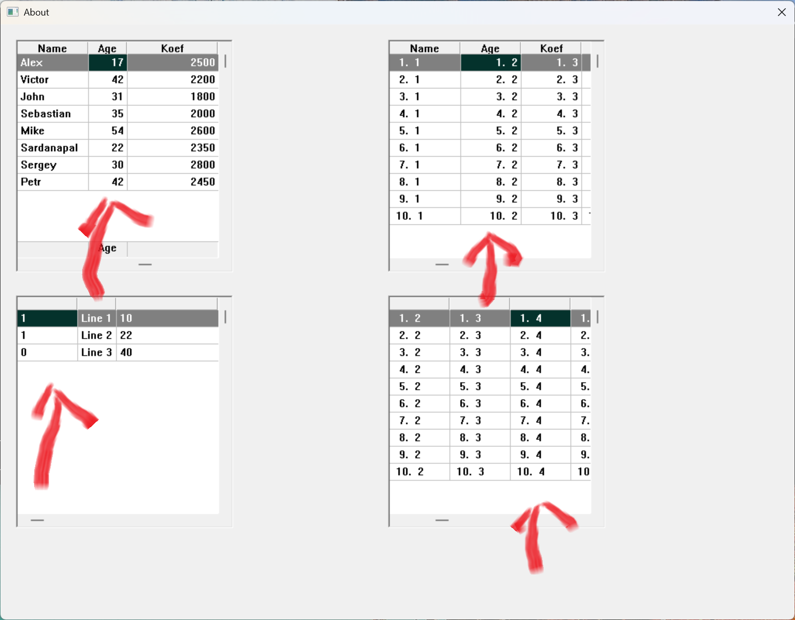Click Mike's age value 54
Image resolution: width=795 pixels, height=620 pixels.
(108, 131)
